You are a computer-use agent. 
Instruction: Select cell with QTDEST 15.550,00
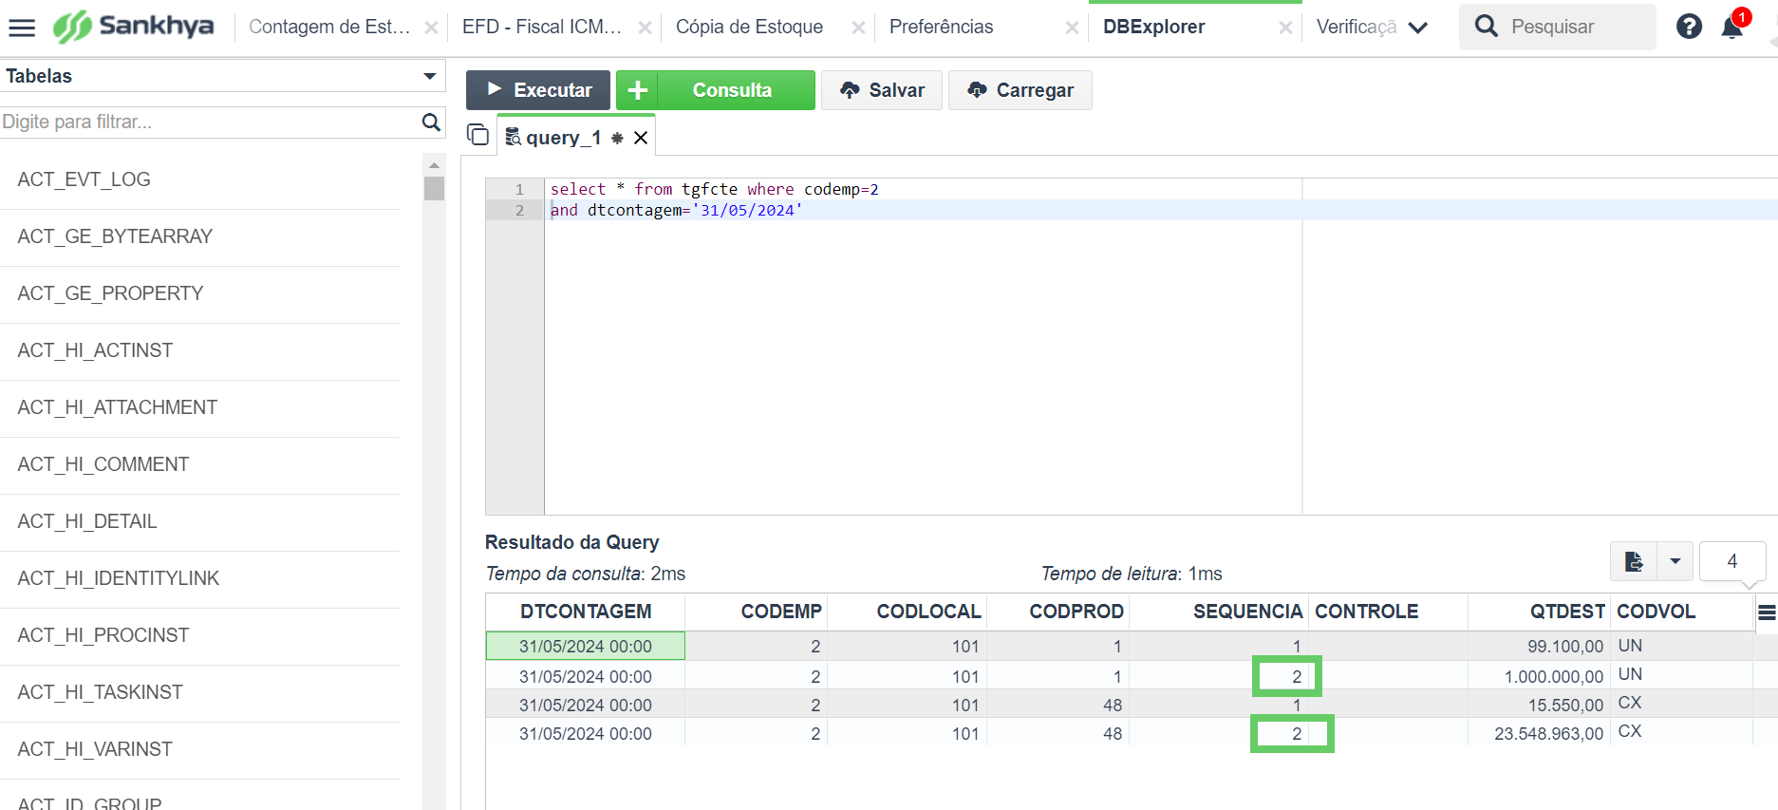(1539, 705)
